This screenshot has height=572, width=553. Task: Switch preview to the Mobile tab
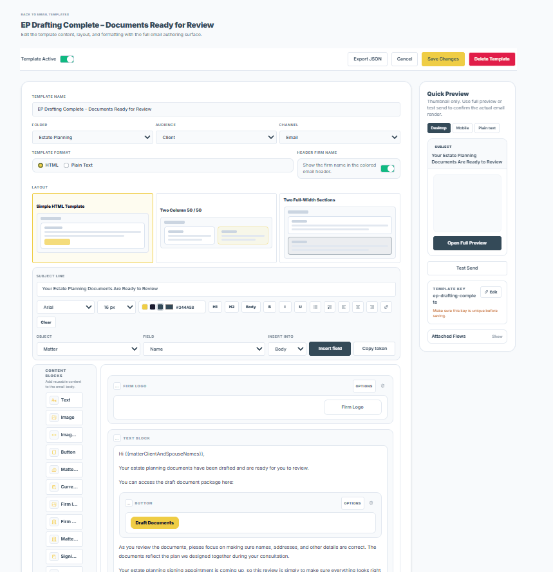(x=462, y=128)
